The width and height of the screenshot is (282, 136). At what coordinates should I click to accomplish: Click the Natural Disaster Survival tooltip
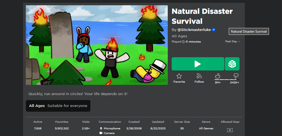[249, 31]
